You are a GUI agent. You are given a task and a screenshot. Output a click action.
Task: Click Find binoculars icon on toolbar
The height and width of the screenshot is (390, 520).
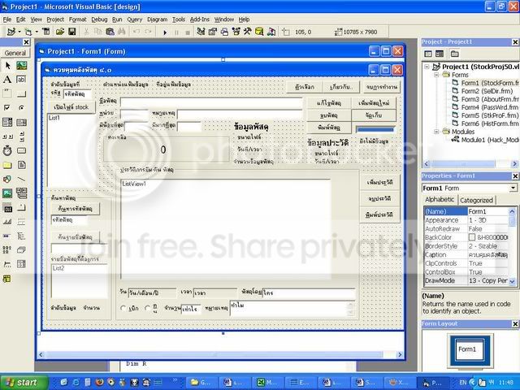[x=121, y=32]
